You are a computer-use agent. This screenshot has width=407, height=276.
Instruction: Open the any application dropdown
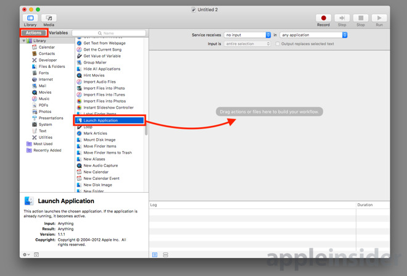(x=313, y=35)
